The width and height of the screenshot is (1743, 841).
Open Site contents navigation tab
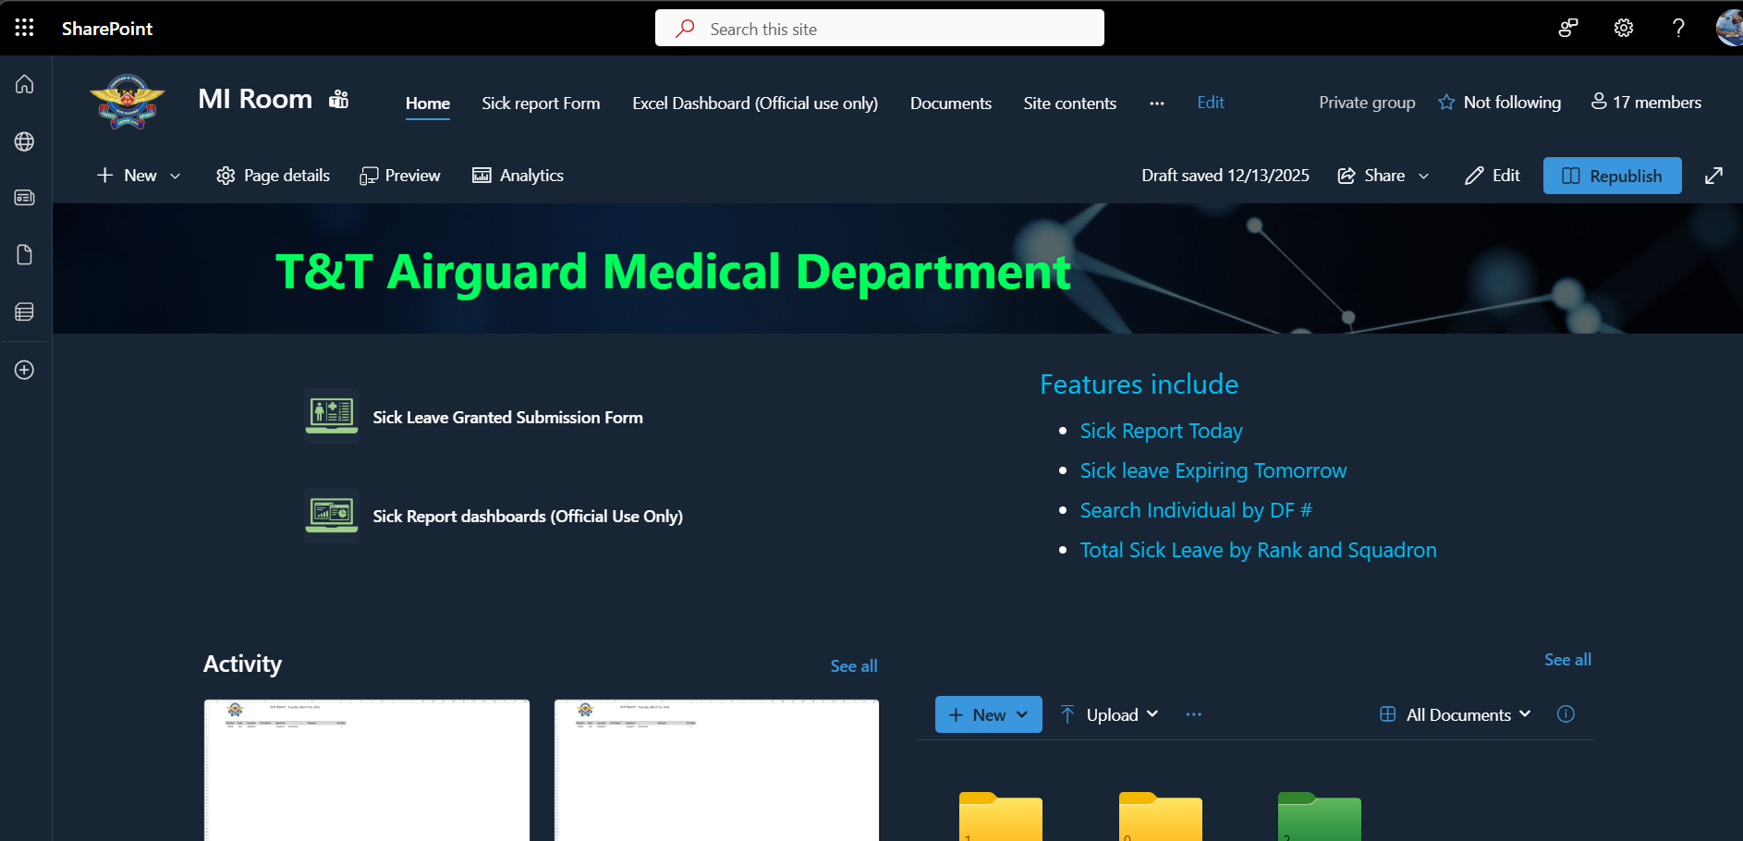point(1070,104)
